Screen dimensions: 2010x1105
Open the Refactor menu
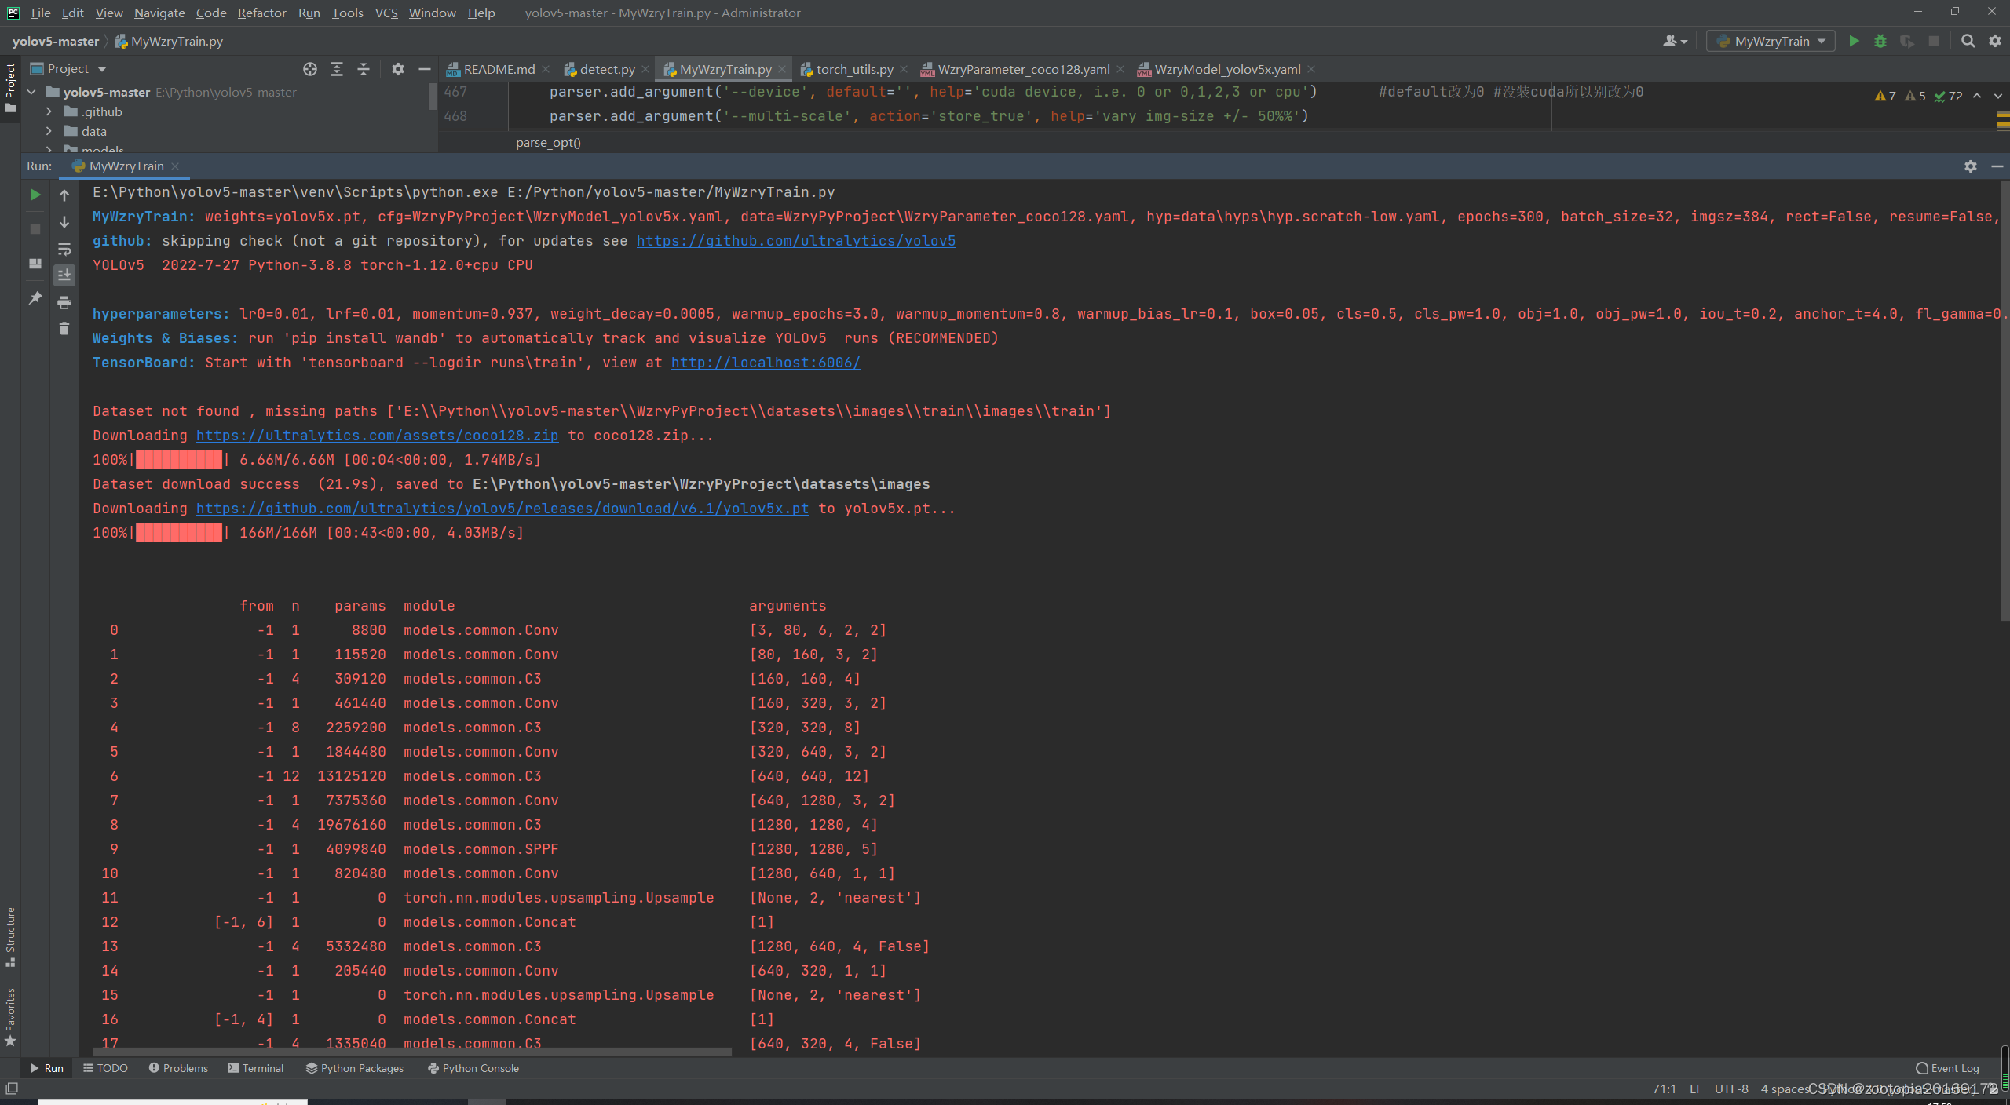262,13
